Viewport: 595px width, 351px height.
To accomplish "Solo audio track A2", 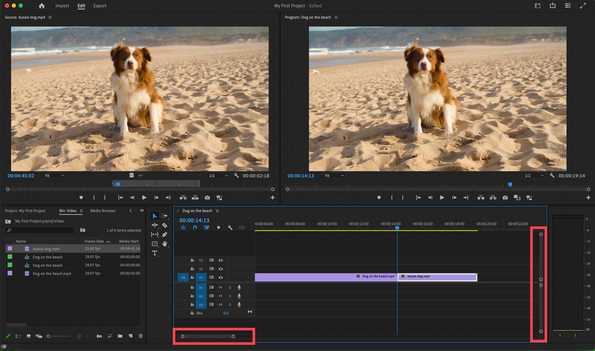I will (230, 296).
